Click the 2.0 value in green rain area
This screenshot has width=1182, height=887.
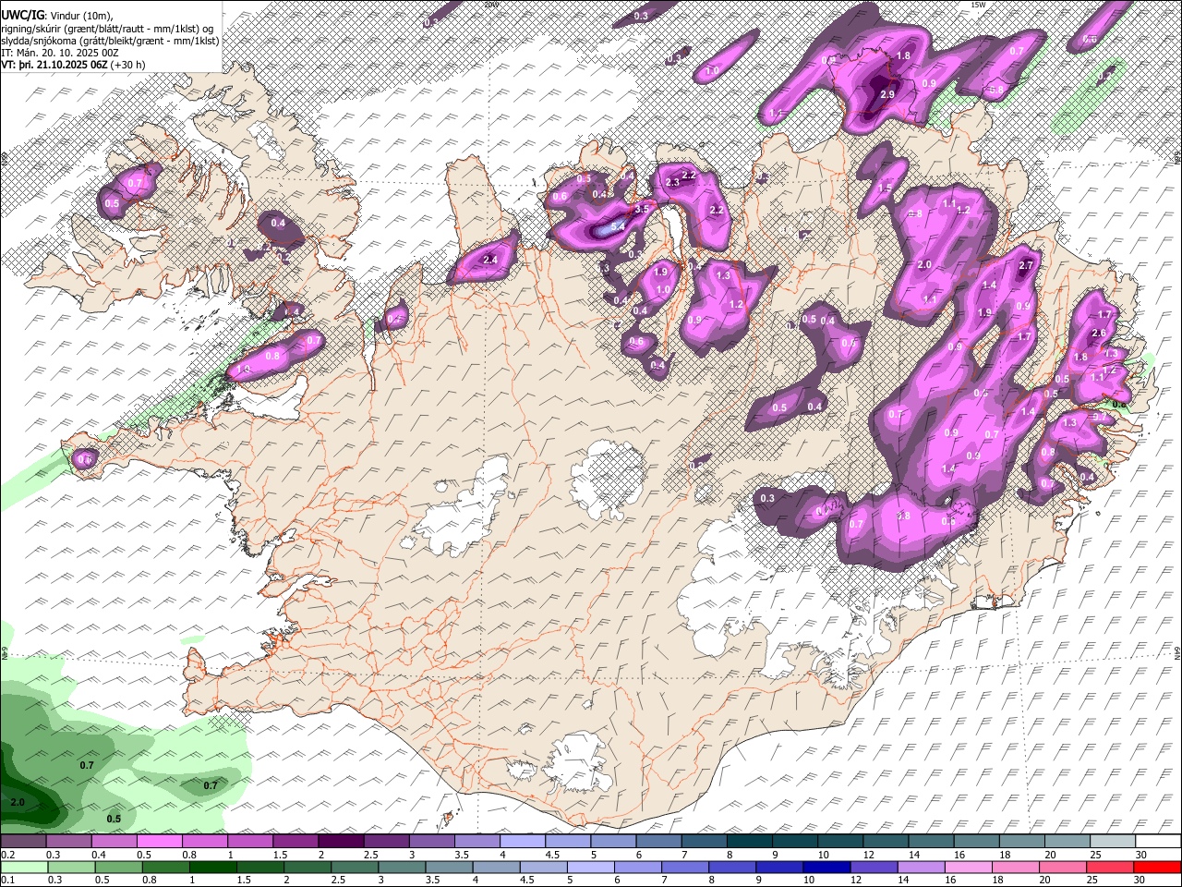18,802
